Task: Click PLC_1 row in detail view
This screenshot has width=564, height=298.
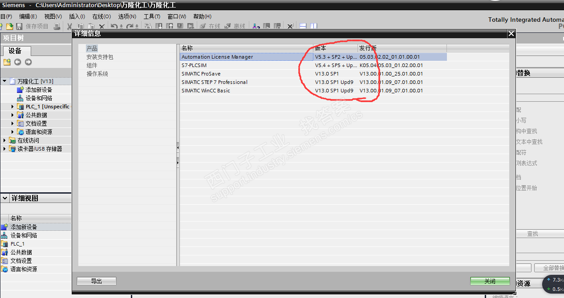Action: 36,244
